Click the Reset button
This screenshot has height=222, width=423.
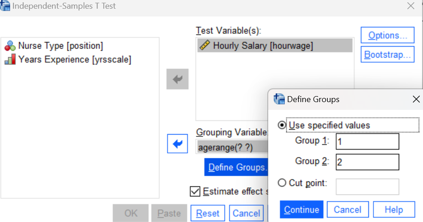(208, 213)
